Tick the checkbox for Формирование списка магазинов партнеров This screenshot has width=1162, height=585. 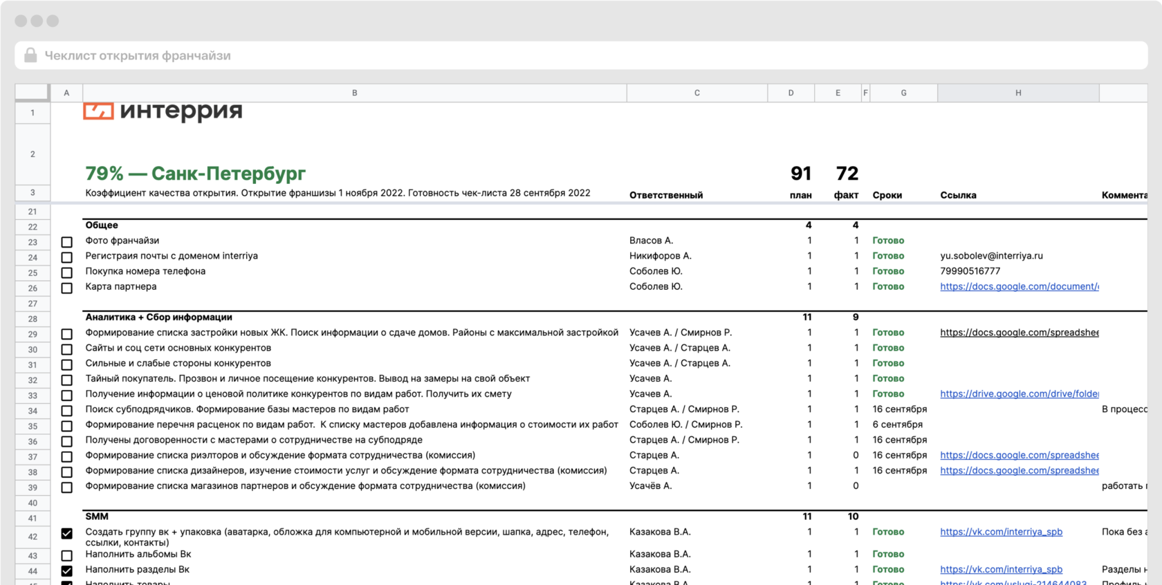point(66,487)
